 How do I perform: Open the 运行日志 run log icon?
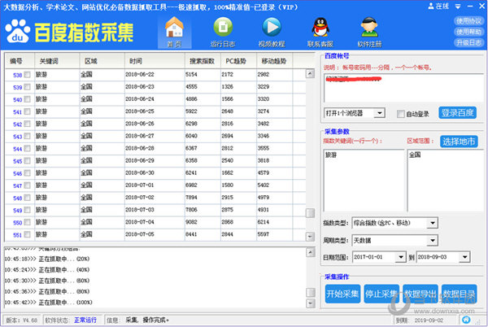point(223,32)
